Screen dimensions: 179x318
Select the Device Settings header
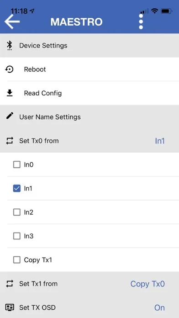coord(89,45)
